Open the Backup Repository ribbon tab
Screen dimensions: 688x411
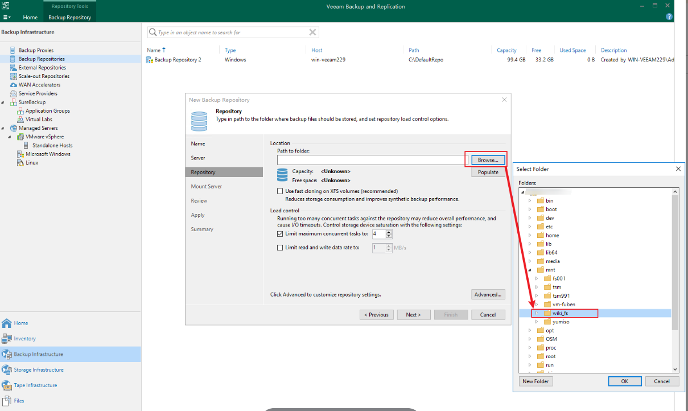69,18
